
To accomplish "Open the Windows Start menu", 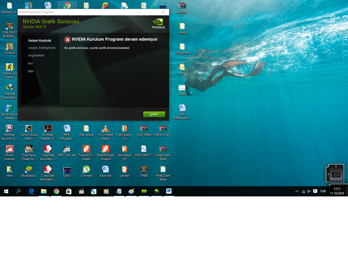I will (x=6, y=191).
